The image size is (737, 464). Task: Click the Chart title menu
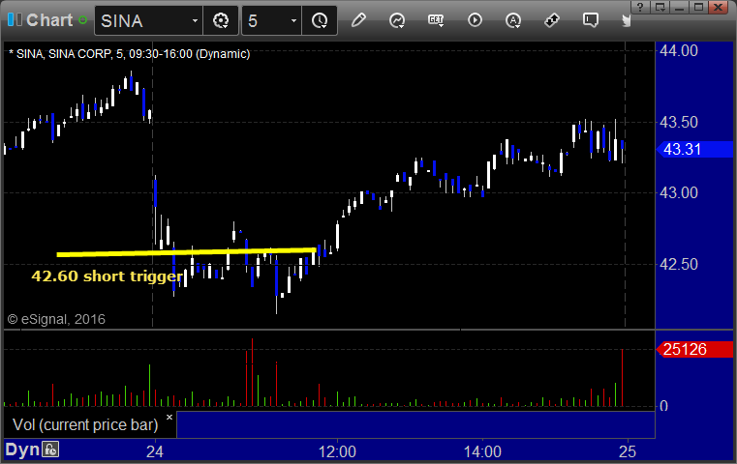49,20
